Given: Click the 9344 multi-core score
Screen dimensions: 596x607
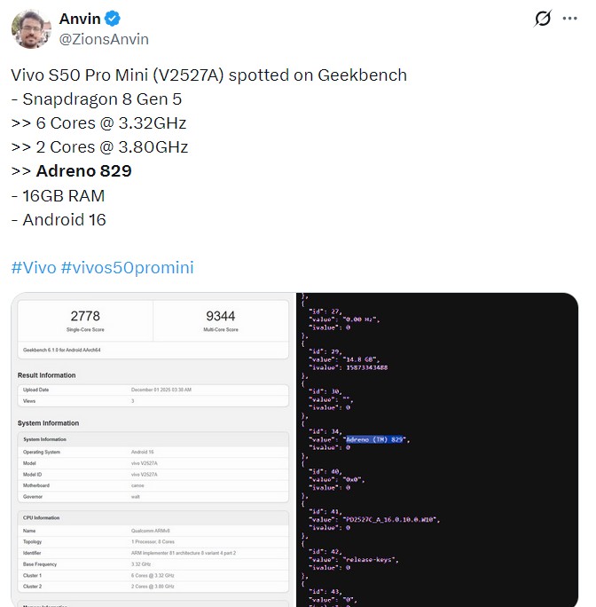Looking at the screenshot, I should point(220,316).
